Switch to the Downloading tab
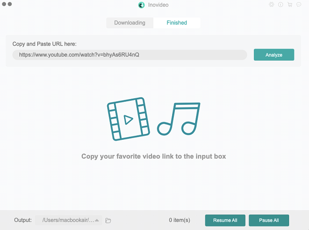The image size is (309, 230). (130, 23)
